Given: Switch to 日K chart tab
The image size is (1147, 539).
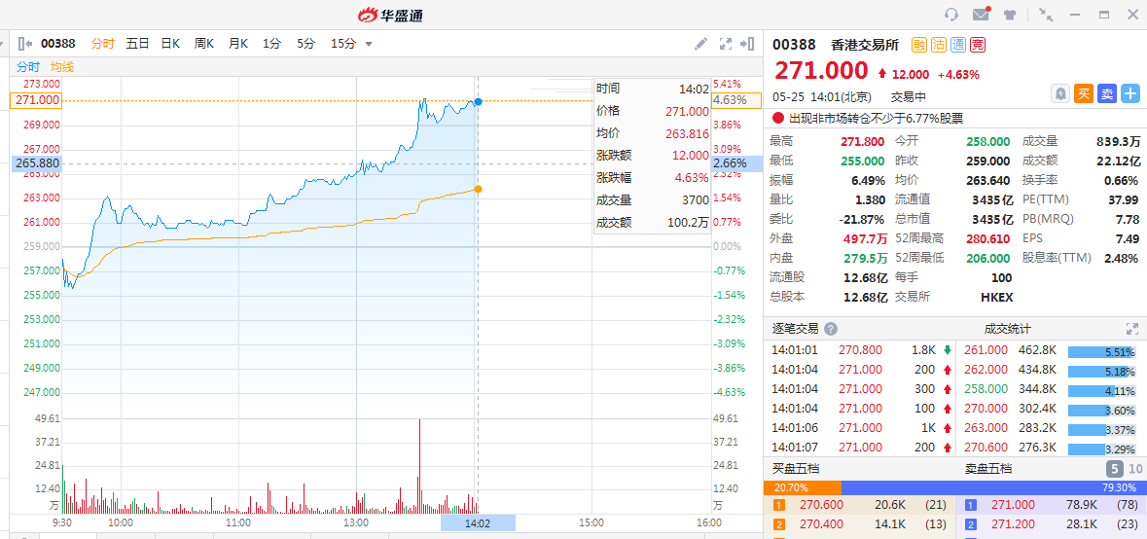Looking at the screenshot, I should 170,44.
